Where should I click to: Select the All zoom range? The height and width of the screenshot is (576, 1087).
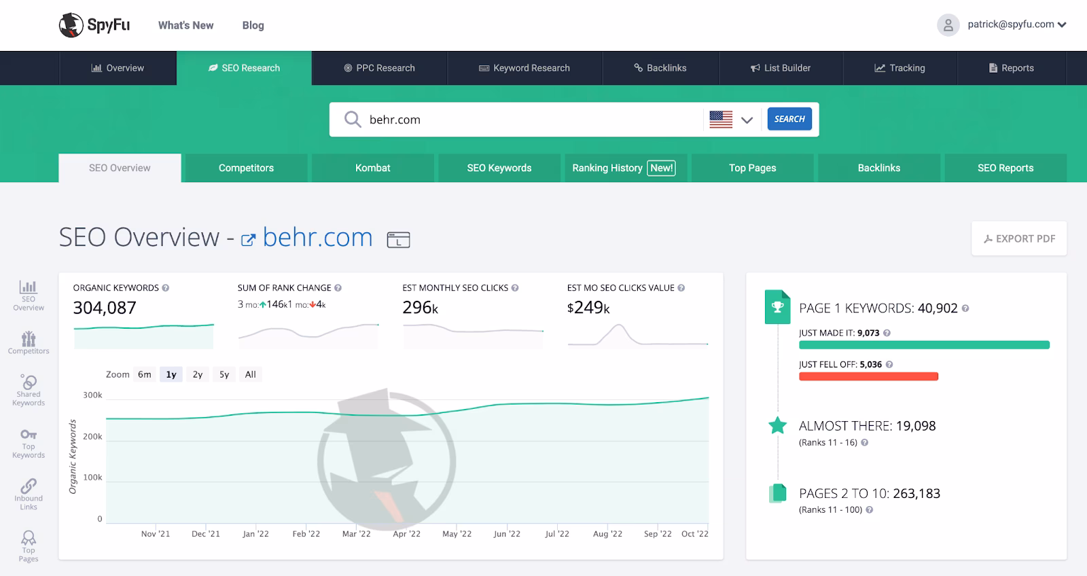pyautogui.click(x=250, y=374)
